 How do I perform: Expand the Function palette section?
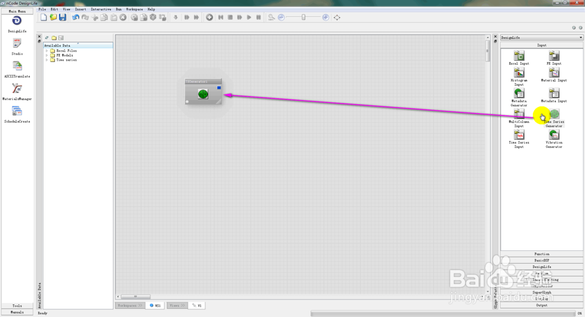(x=542, y=254)
